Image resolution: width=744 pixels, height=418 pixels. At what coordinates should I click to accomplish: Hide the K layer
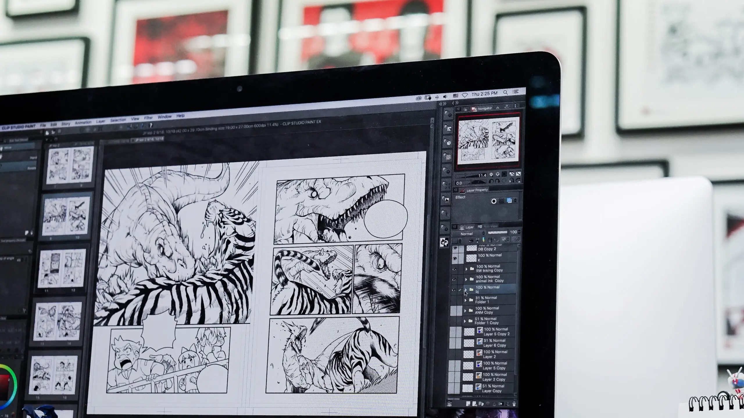tap(455, 258)
